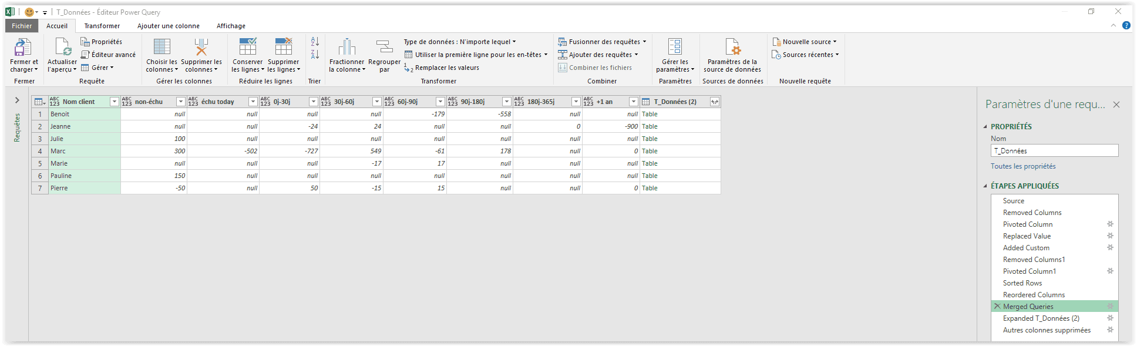Click gear icon next to Pivoted Column step
This screenshot has width=1137, height=346.
[1110, 224]
